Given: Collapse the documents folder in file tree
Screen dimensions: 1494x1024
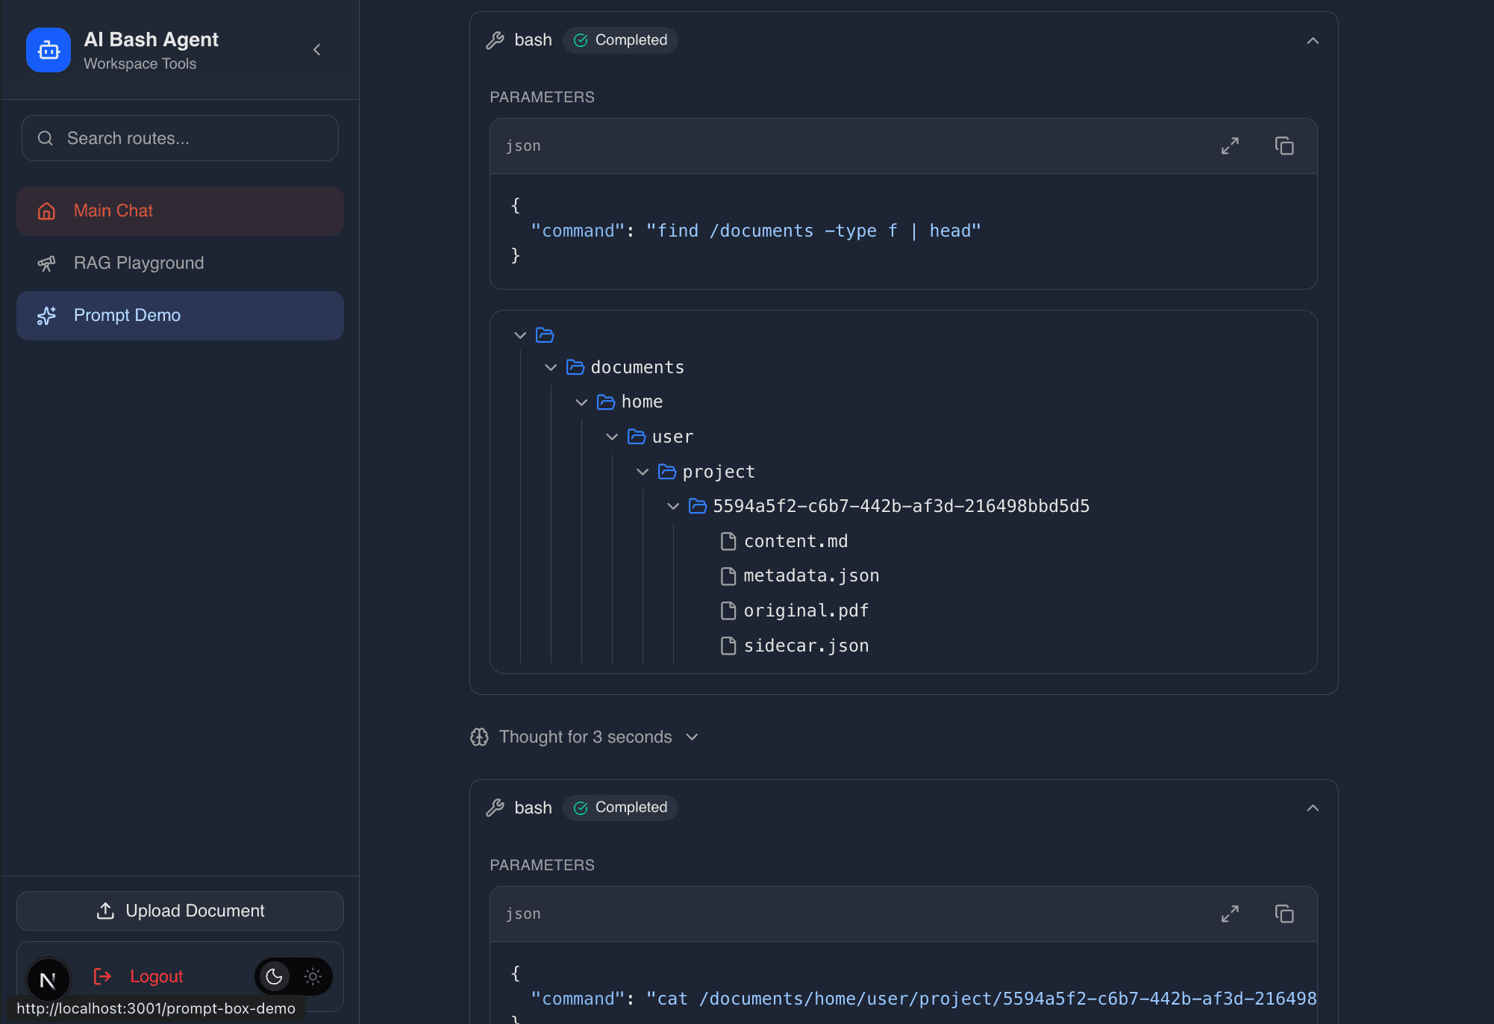Looking at the screenshot, I should pyautogui.click(x=551, y=367).
